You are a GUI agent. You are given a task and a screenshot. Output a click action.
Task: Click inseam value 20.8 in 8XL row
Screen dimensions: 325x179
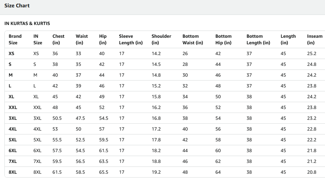click(x=312, y=172)
